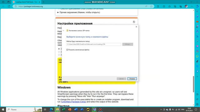Open Telegram in the browser sidebar
This screenshot has height=112, width=200.
click(197, 71)
